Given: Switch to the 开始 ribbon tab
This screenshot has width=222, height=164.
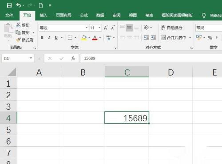Looking at the screenshot, I should click(27, 15).
